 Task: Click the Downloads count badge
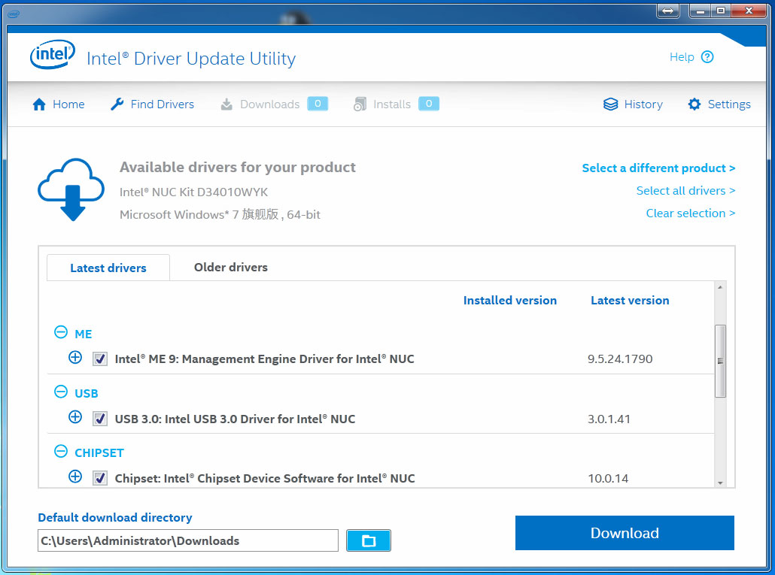[318, 104]
